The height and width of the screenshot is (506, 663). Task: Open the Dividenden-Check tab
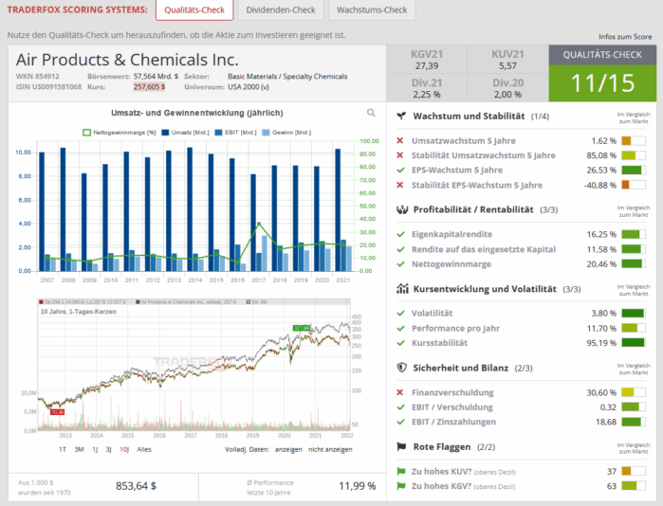284,10
